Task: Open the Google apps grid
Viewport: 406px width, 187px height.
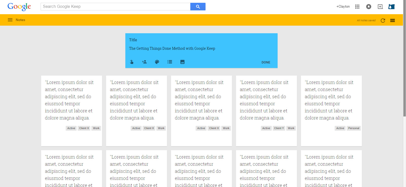Action: 357,7
